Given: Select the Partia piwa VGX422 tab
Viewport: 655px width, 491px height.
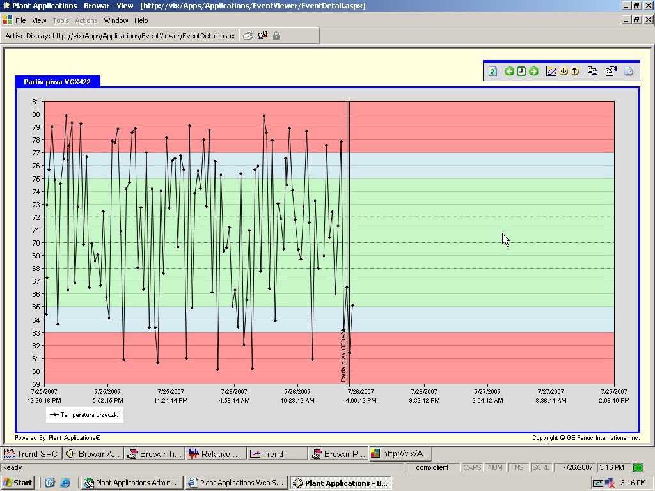Looking at the screenshot, I should [x=57, y=82].
